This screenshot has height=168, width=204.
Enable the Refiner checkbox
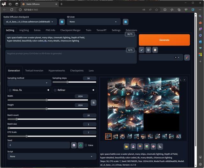click(x=55, y=90)
